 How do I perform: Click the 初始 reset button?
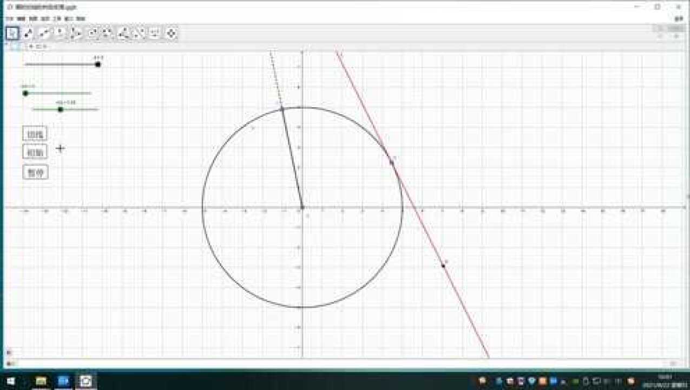click(x=35, y=152)
